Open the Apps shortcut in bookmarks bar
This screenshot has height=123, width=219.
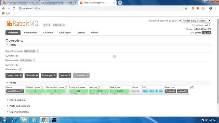(7, 13)
